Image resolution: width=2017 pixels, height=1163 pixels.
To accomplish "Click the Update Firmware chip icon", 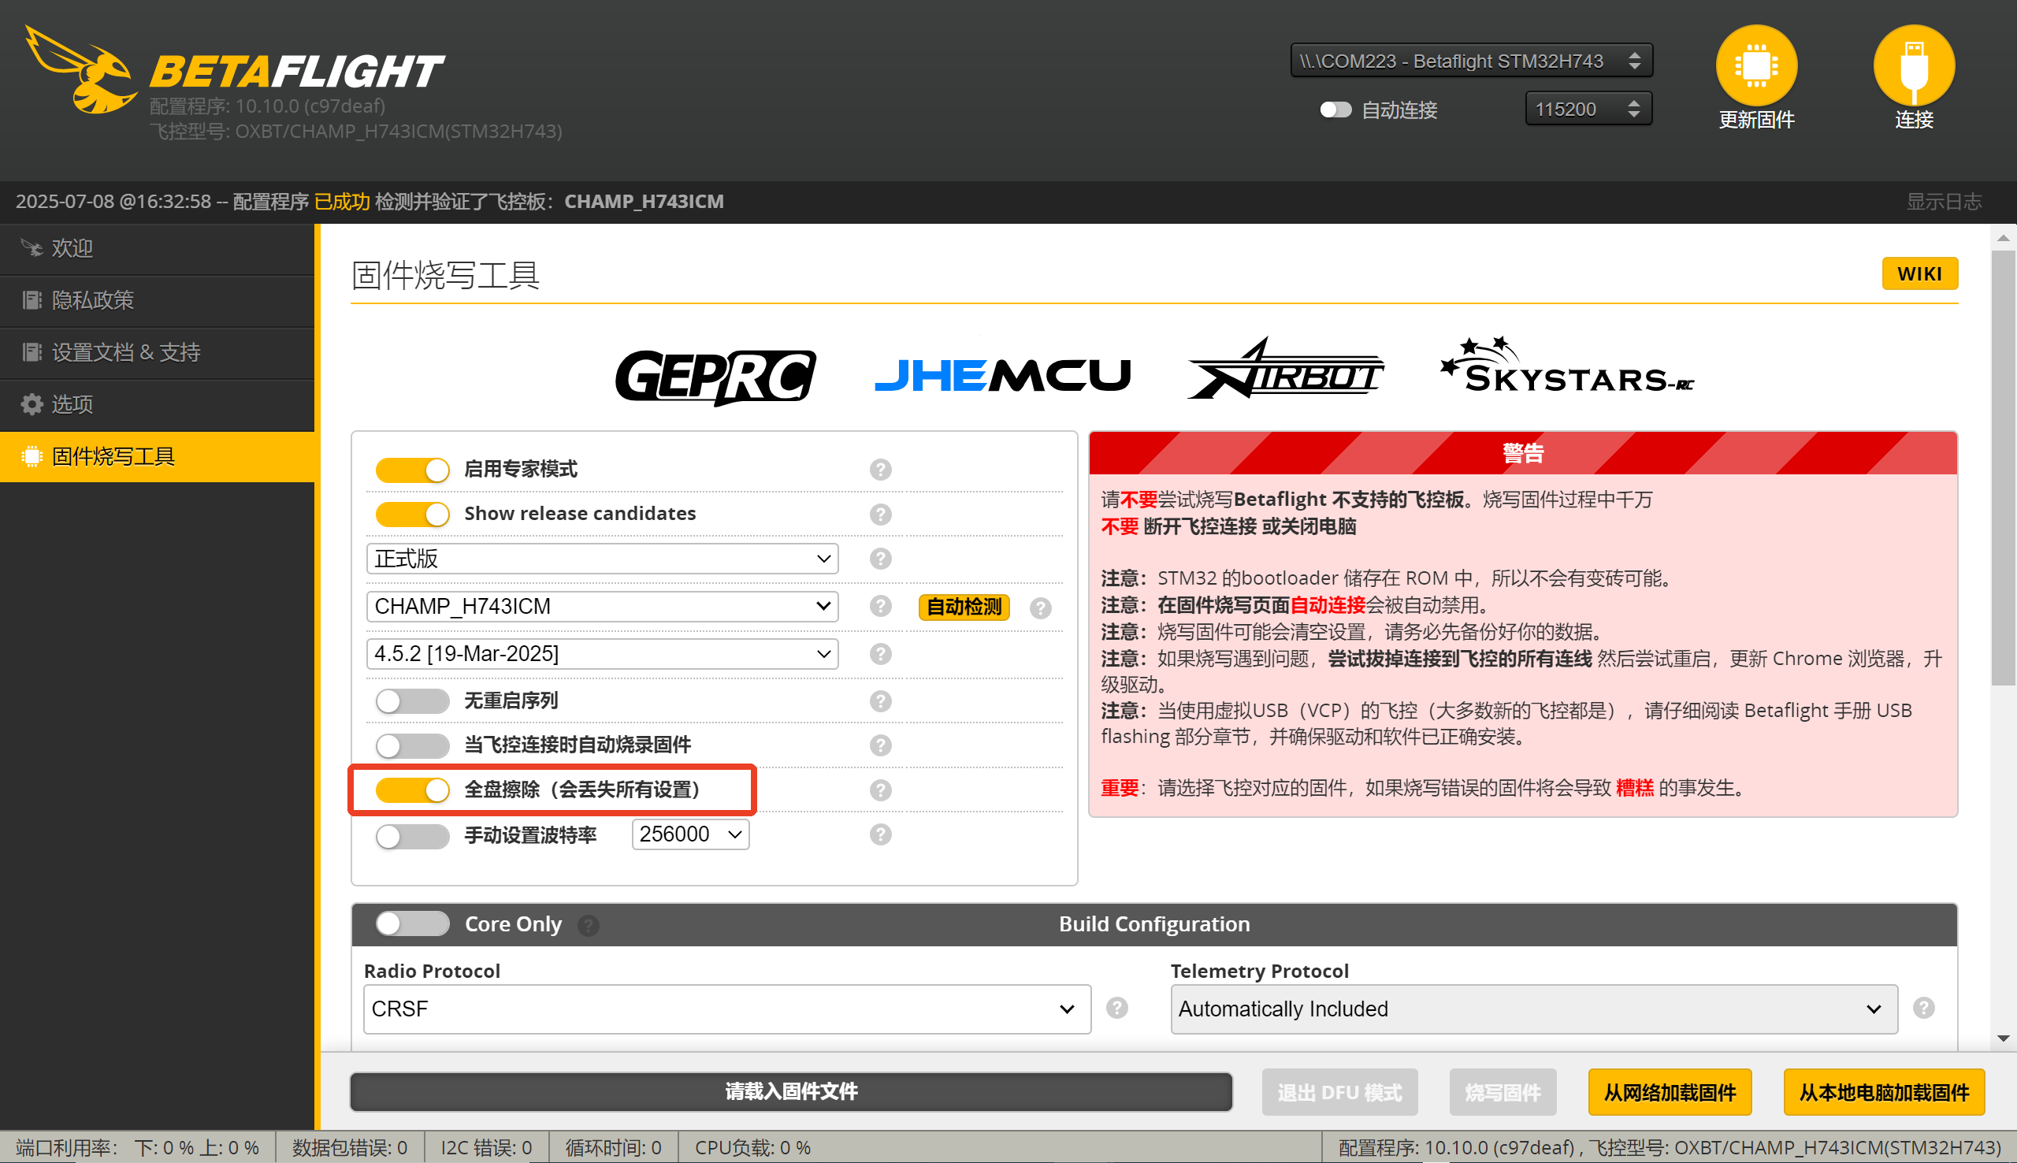I will click(x=1755, y=66).
